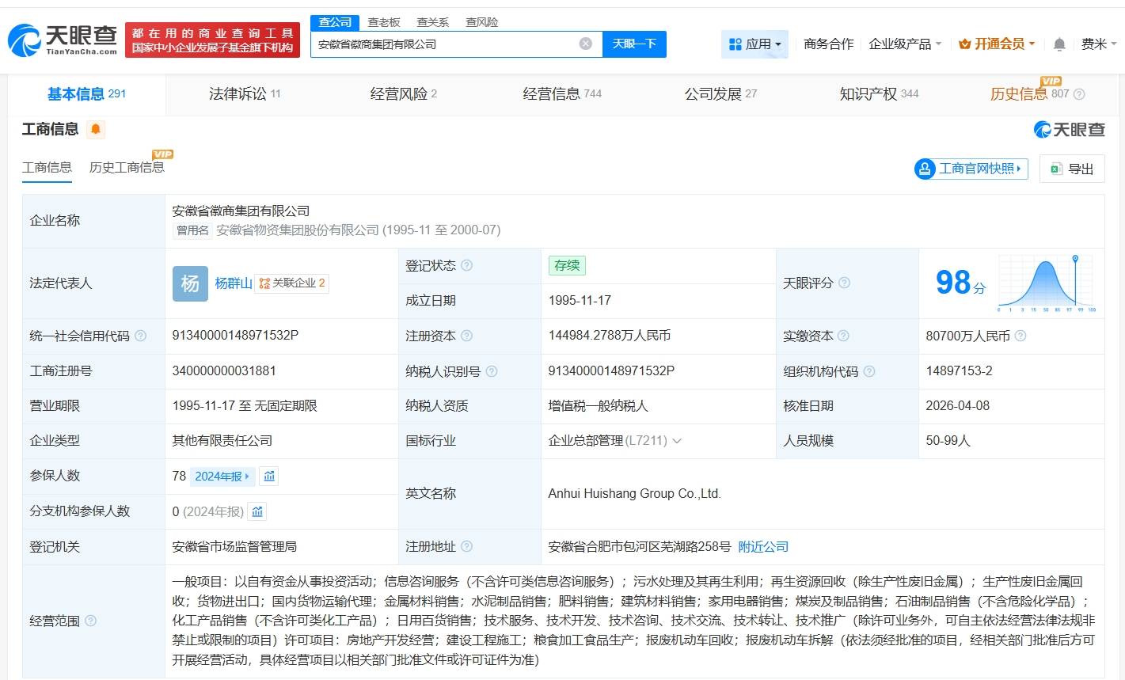Click the company name search field

pos(443,44)
